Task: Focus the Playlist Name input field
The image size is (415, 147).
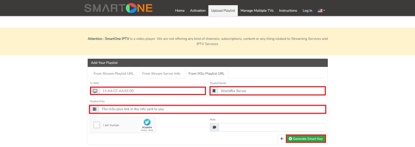Action: pyautogui.click(x=271, y=91)
